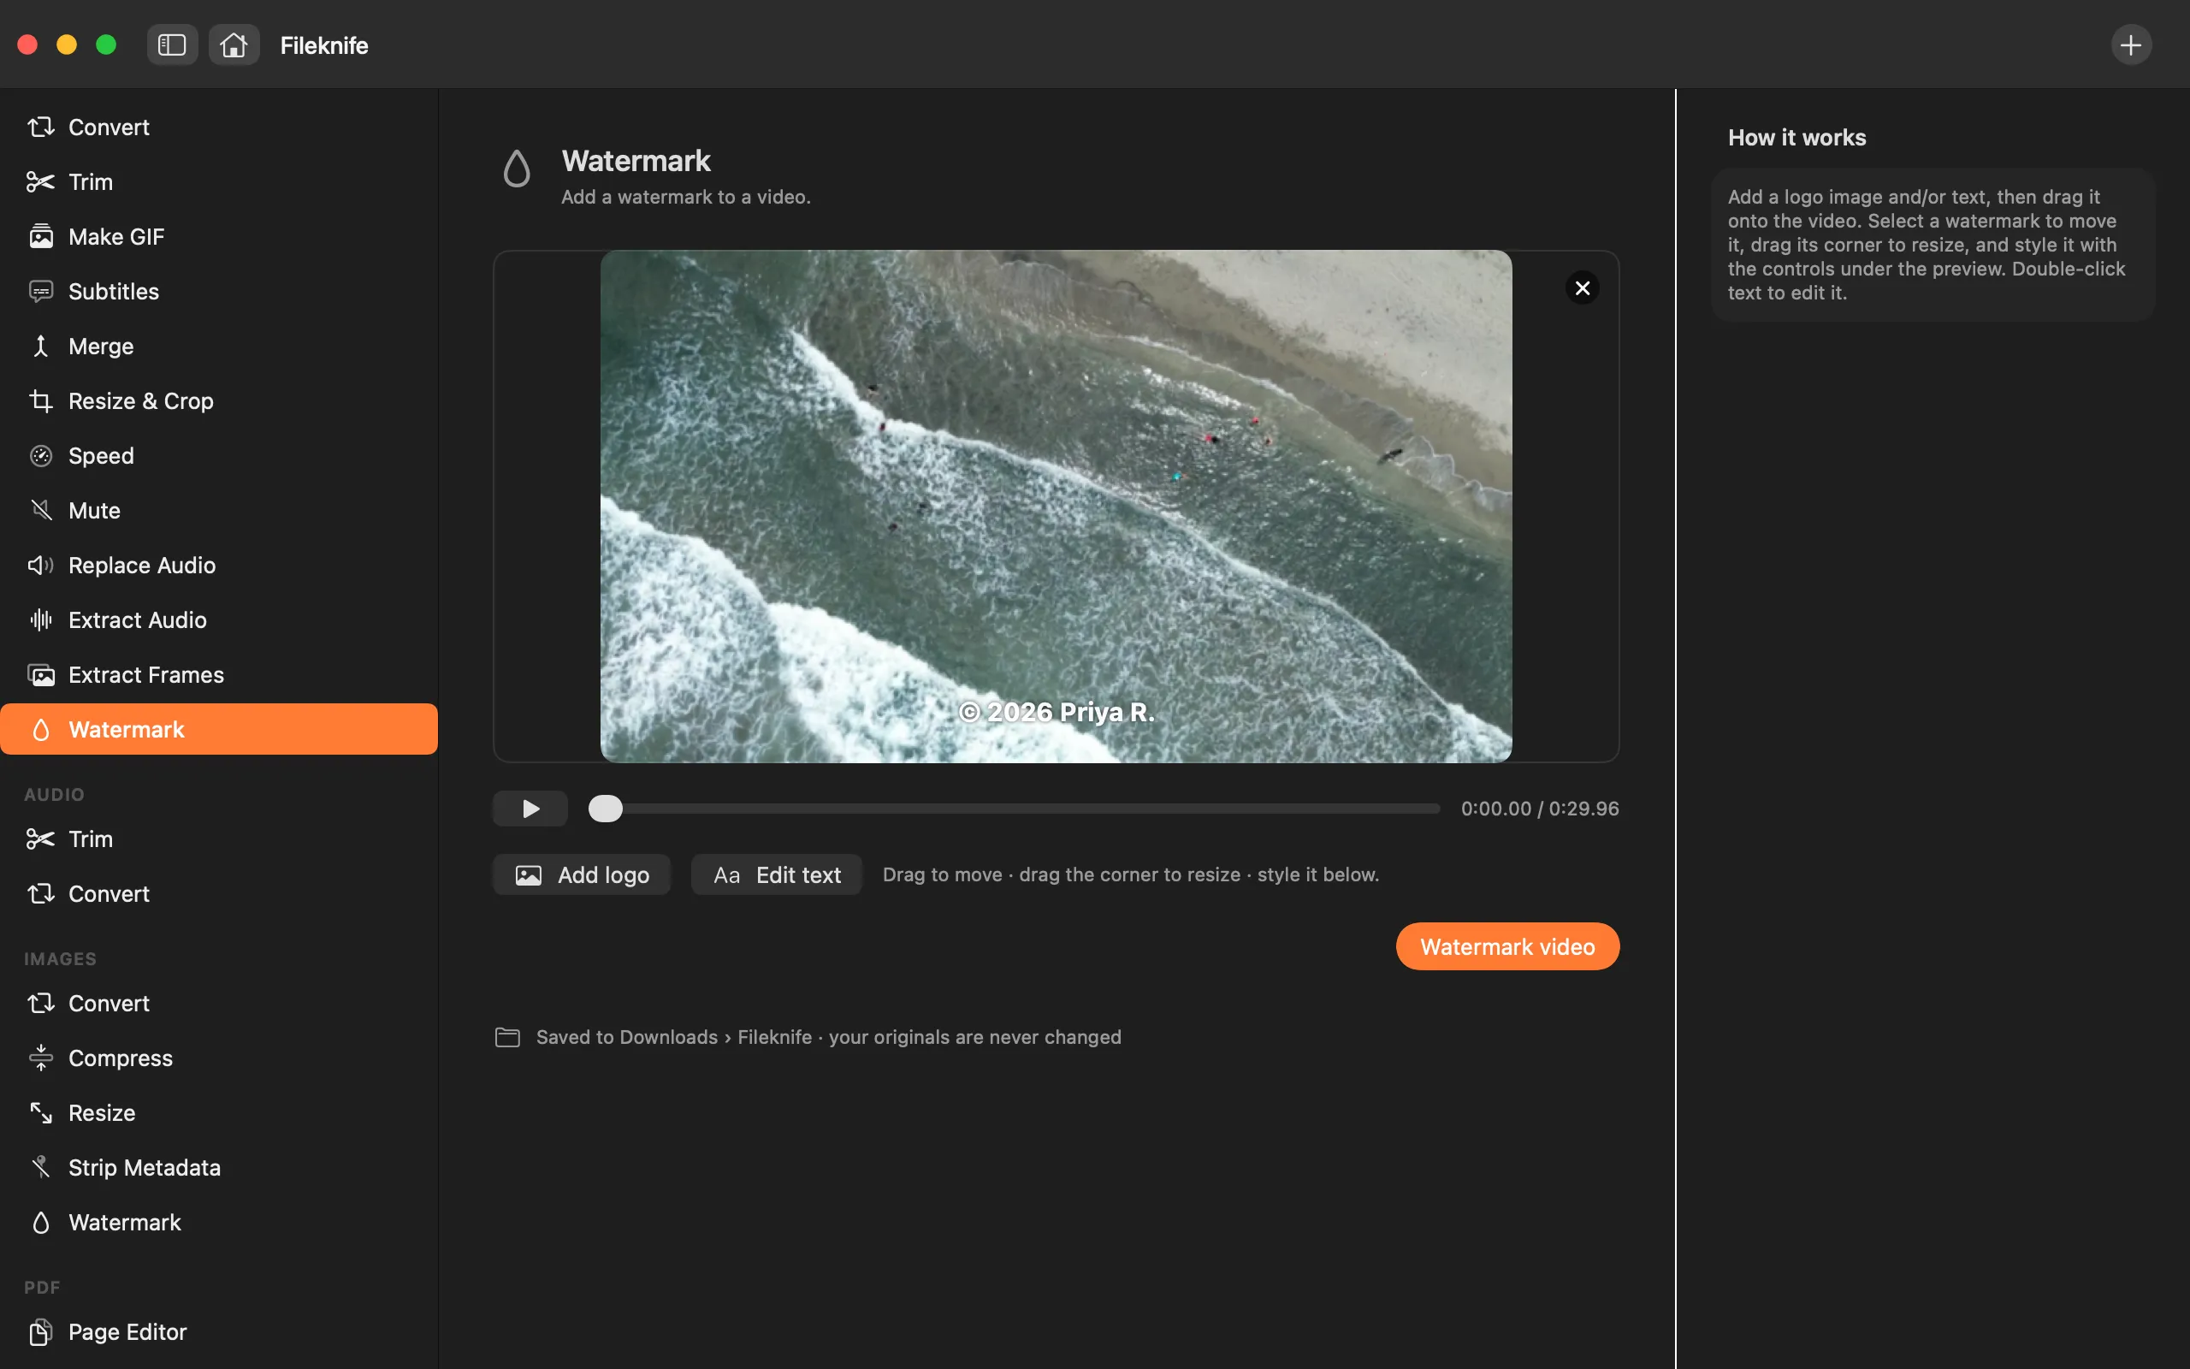This screenshot has width=2190, height=1369.
Task: Click the middle of the playback timeline track
Action: click(x=1014, y=809)
